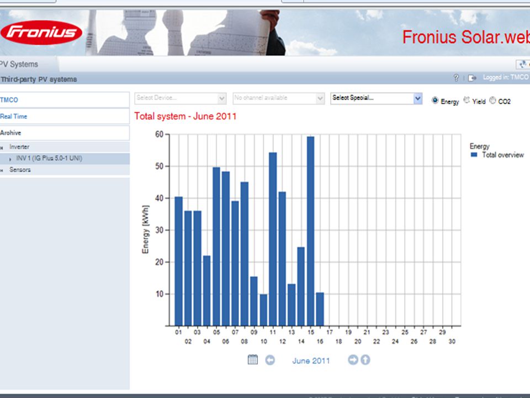Screen dimensions: 530x398
Task: Select Third-party PV systems submenu
Action: pos(39,79)
